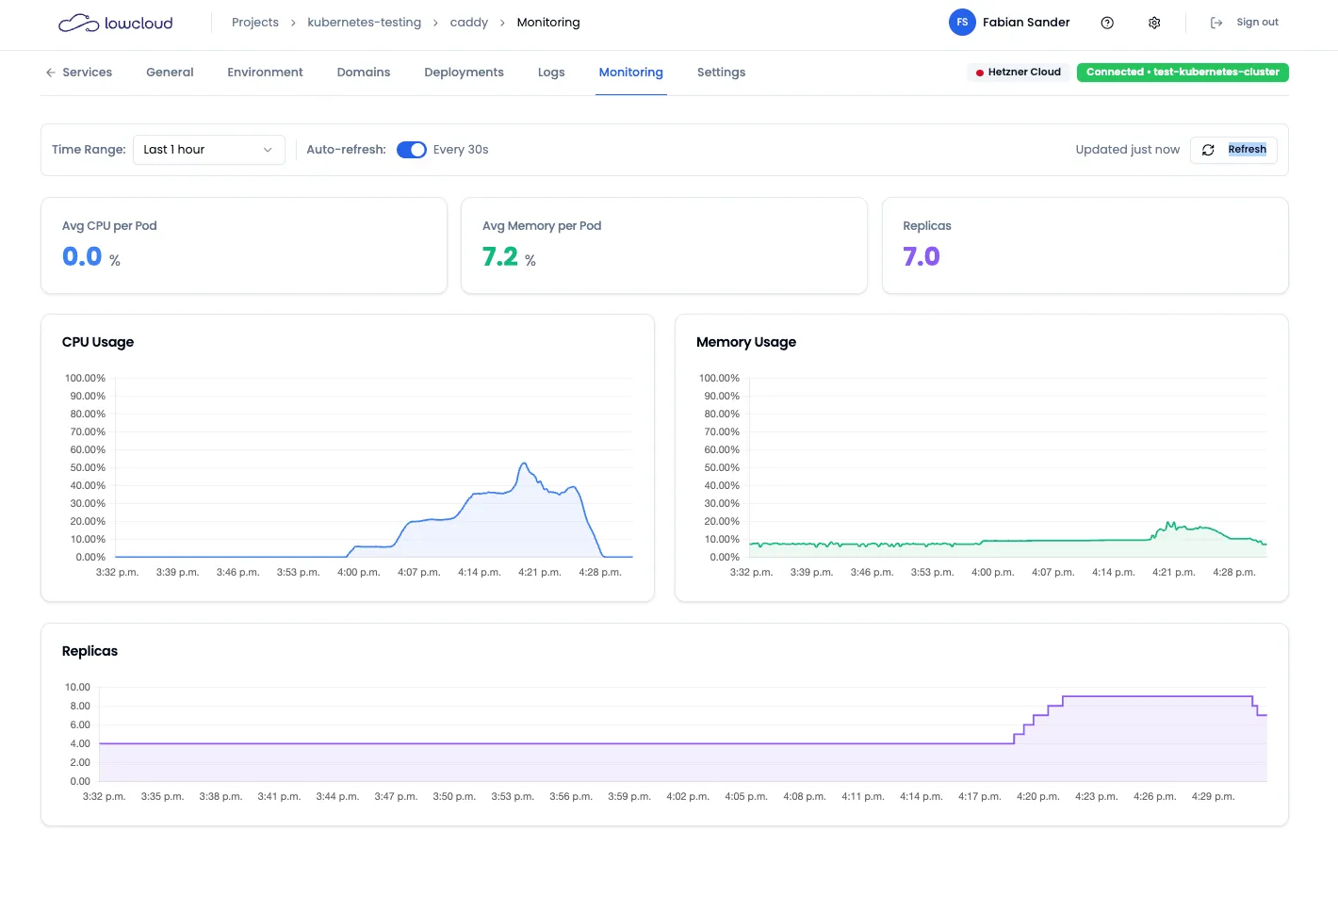
Task: Go to the Environment tab
Action: 265,73
